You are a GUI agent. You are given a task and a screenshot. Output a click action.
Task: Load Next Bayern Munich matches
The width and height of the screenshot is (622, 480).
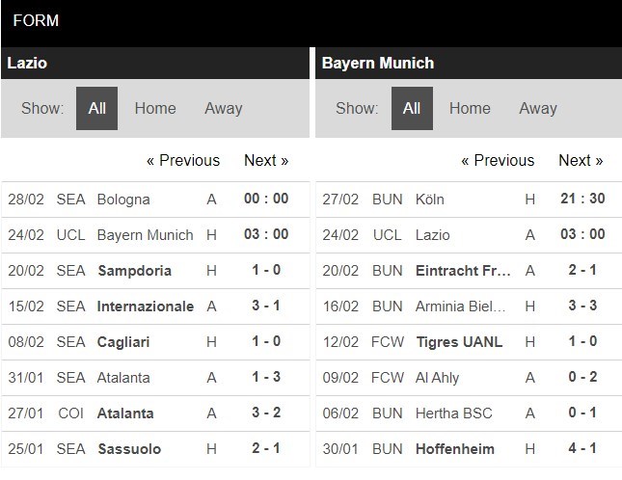pyautogui.click(x=581, y=160)
